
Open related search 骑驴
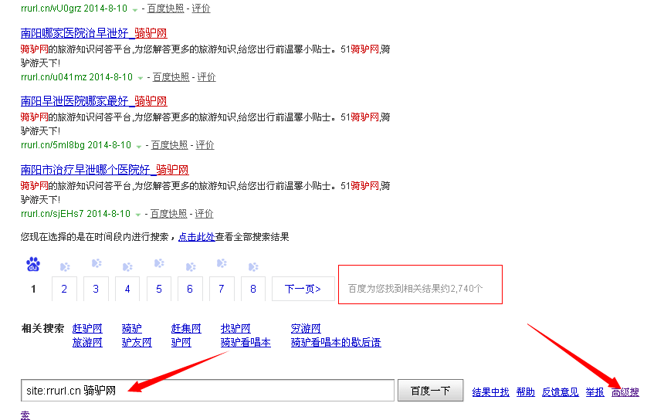(132, 329)
